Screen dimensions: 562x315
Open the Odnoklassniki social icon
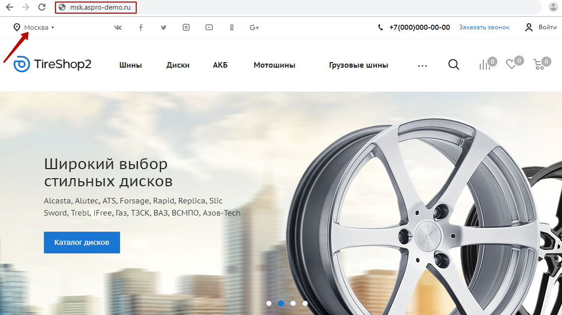[x=232, y=28]
